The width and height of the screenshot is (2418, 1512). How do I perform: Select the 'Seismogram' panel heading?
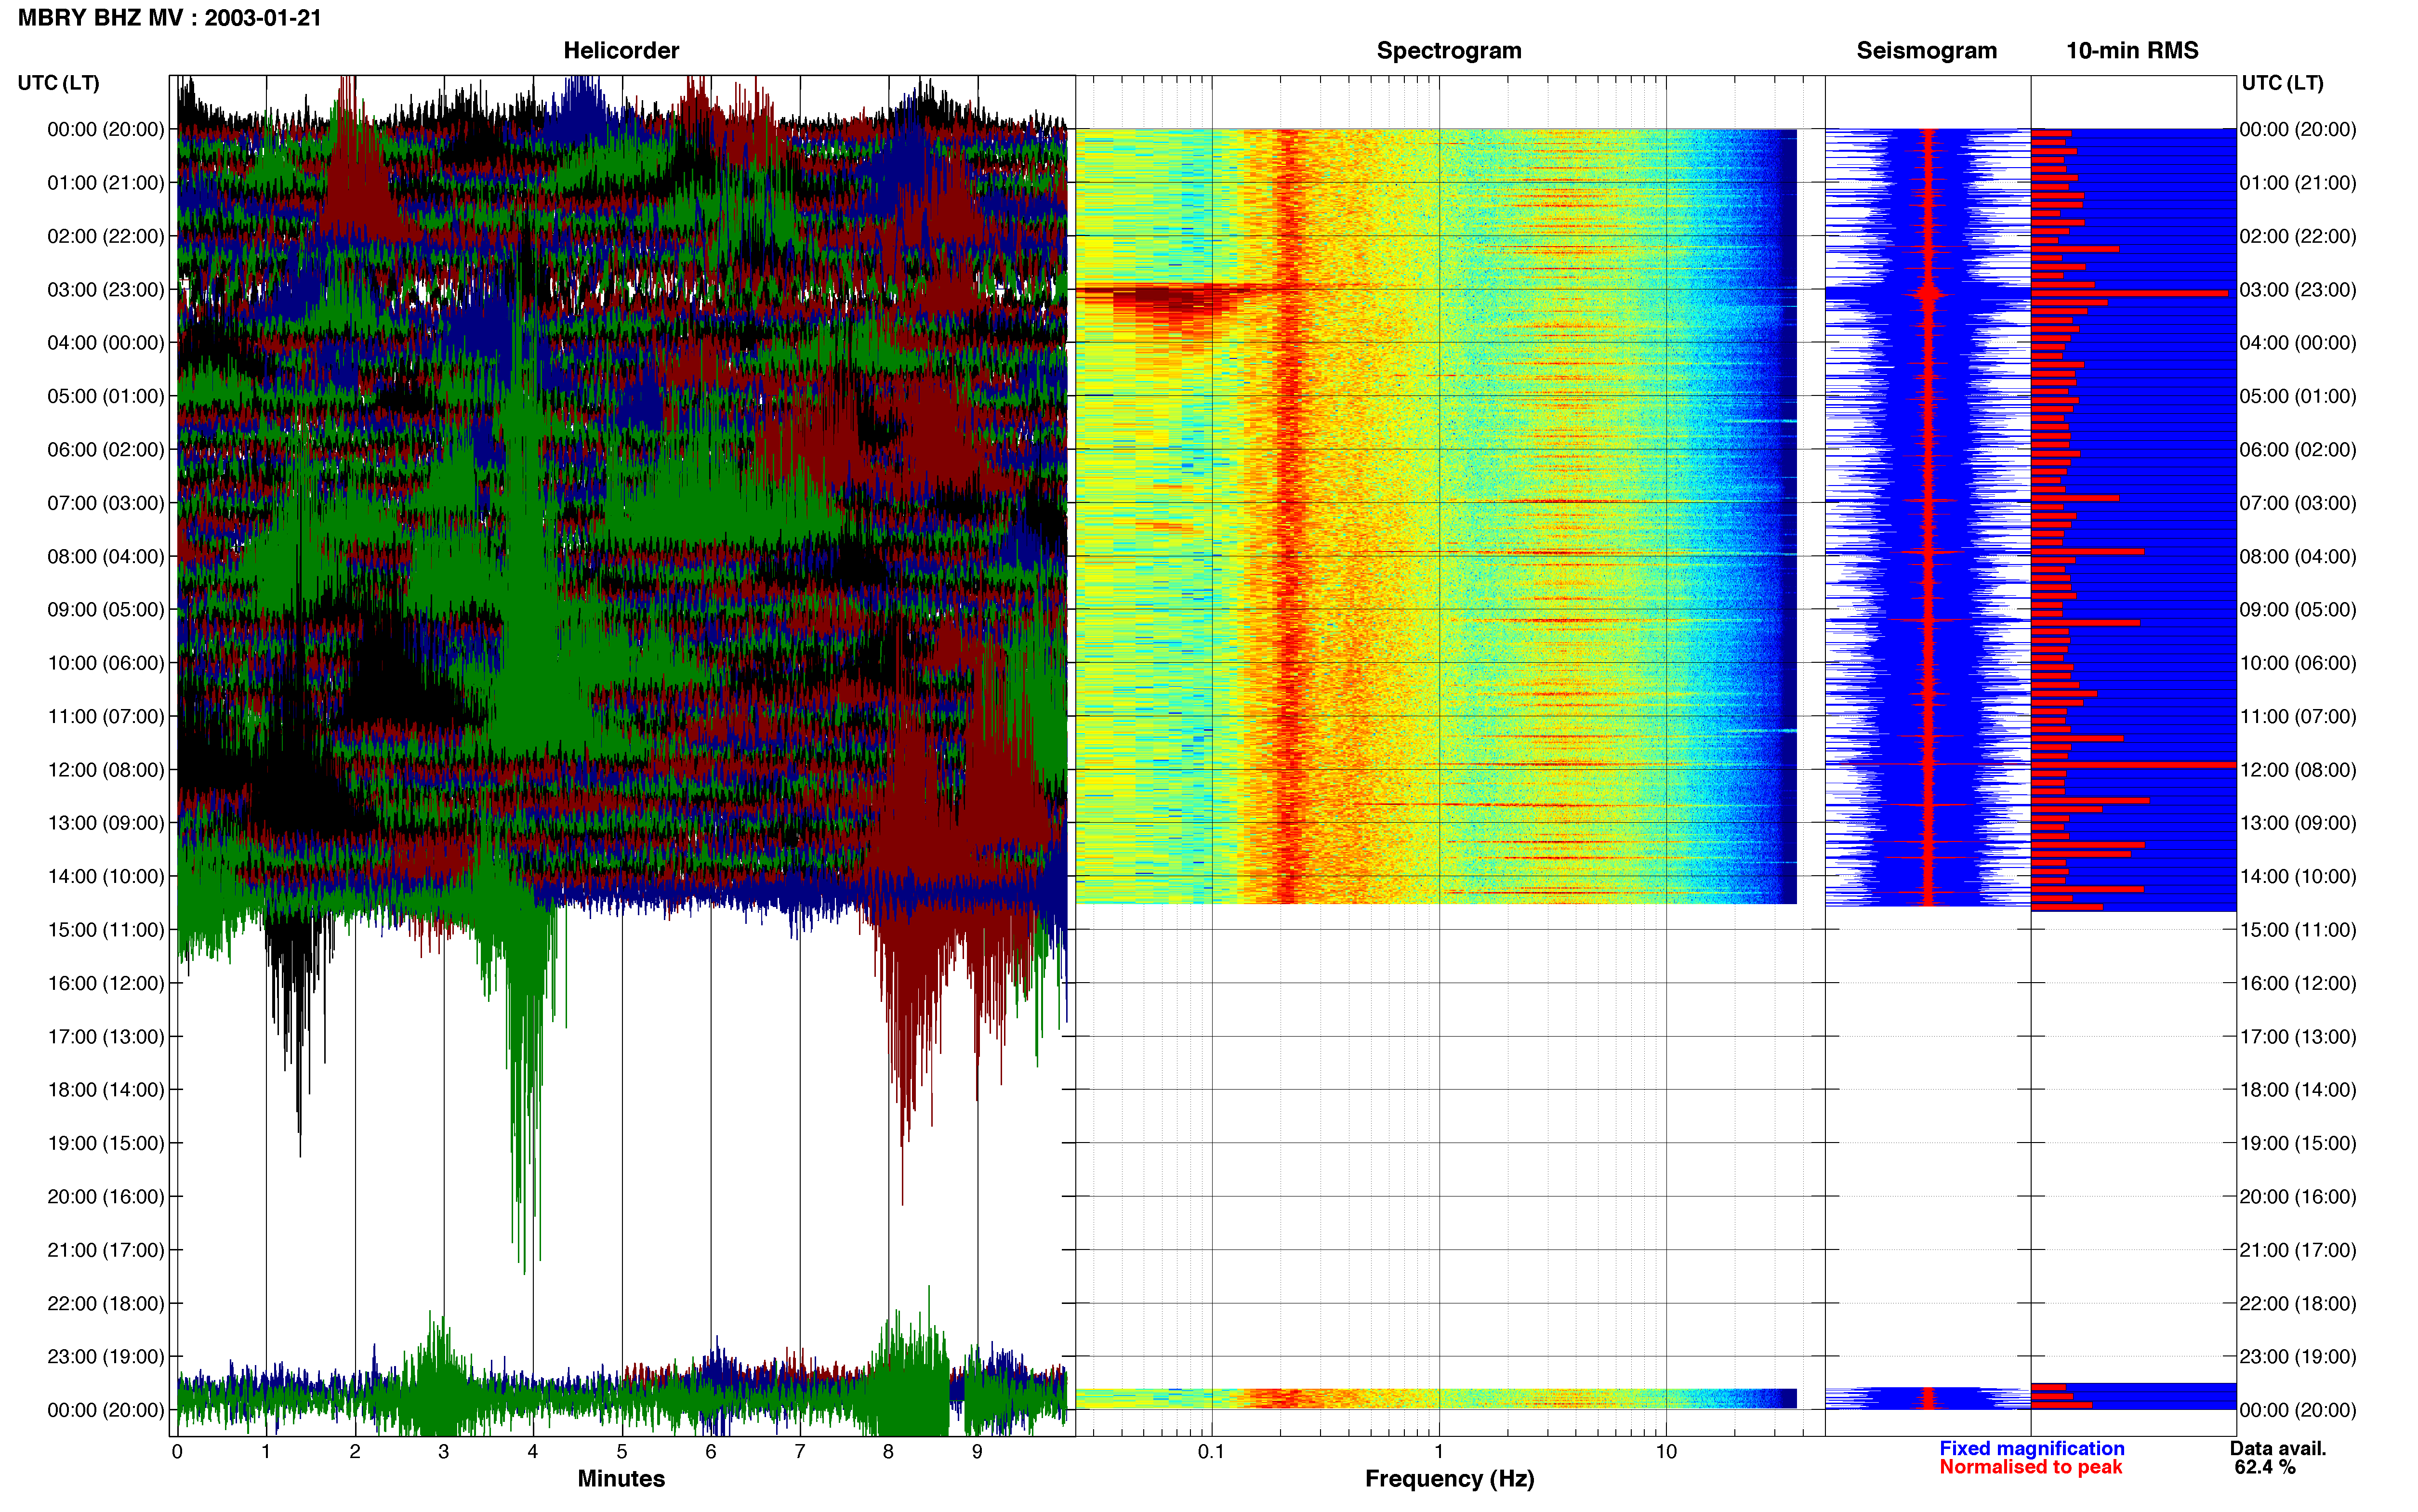click(1926, 50)
